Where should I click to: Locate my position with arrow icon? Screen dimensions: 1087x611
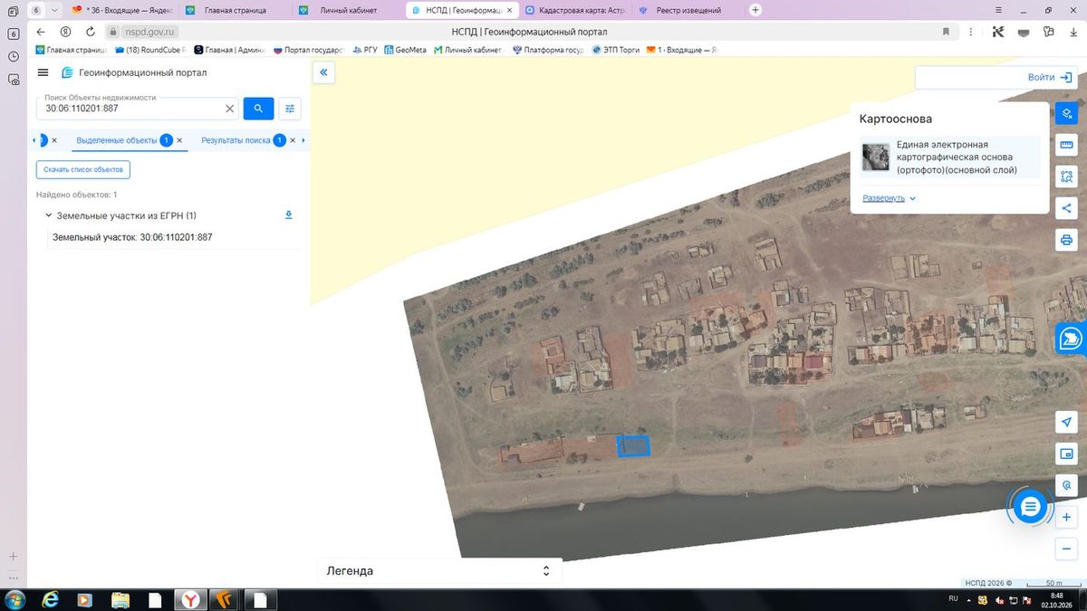coord(1066,423)
